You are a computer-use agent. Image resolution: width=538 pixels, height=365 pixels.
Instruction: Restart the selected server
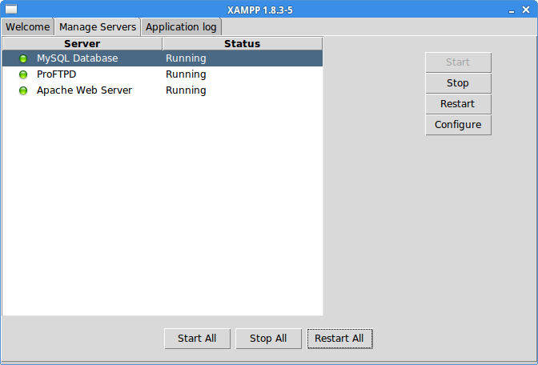[458, 104]
